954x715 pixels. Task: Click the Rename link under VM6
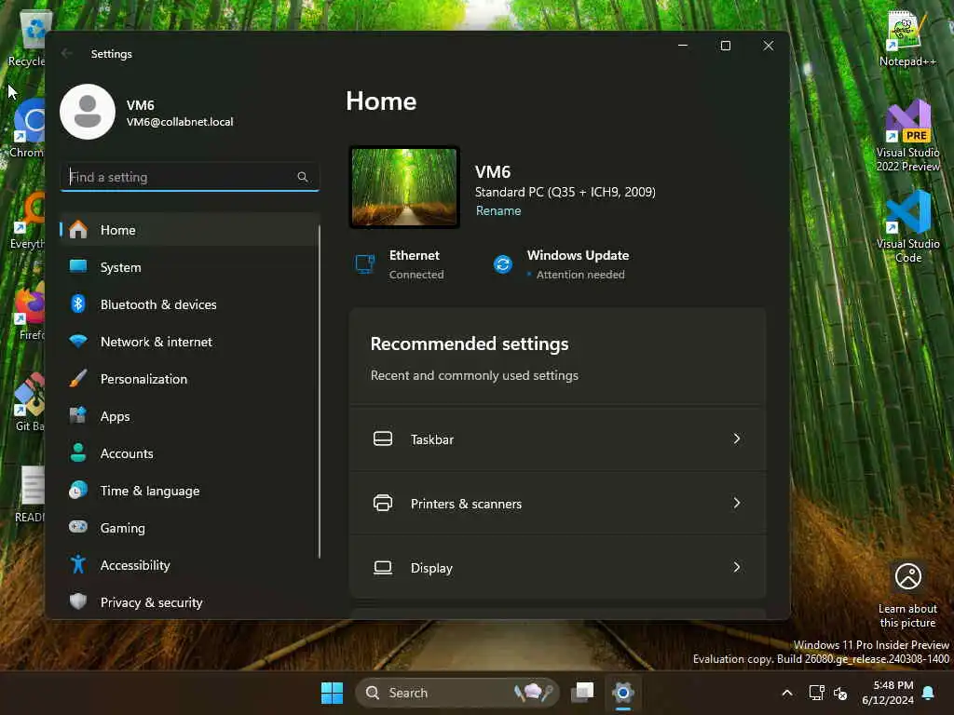[498, 210]
